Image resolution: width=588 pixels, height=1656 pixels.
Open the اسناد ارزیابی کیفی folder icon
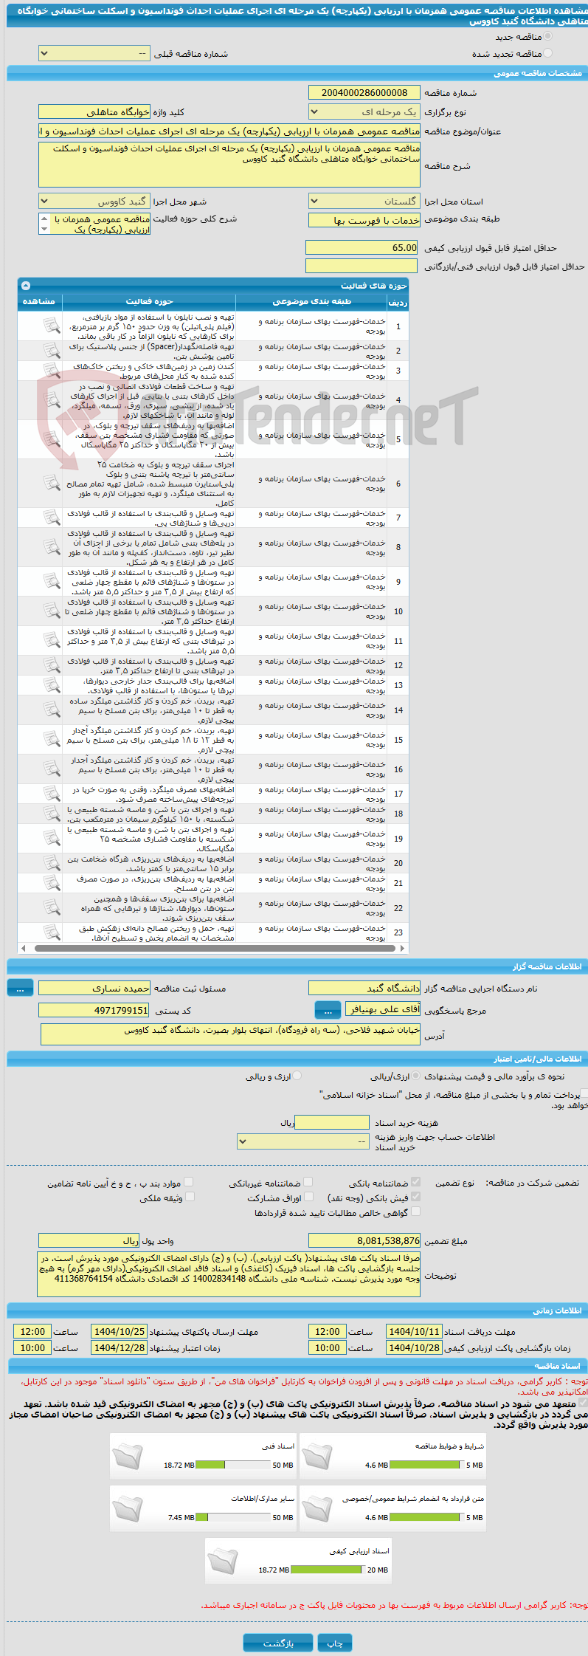pyautogui.click(x=222, y=1561)
